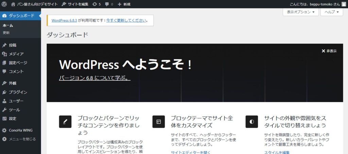Click the 投稿 pushpin icon
The width and height of the screenshot is (348, 154).
click(4, 45)
